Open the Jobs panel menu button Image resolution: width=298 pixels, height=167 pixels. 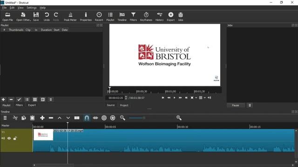point(250,105)
